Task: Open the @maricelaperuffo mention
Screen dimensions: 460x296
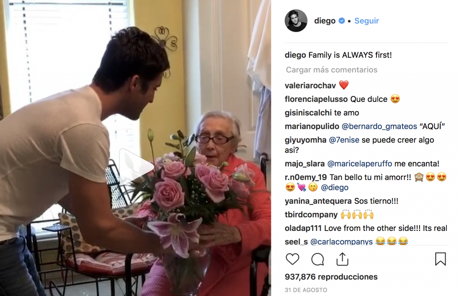Action: click(x=359, y=164)
